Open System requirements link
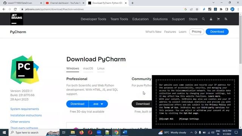Image resolution: width=242 pixels, height=136 pixels. (x=25, y=109)
